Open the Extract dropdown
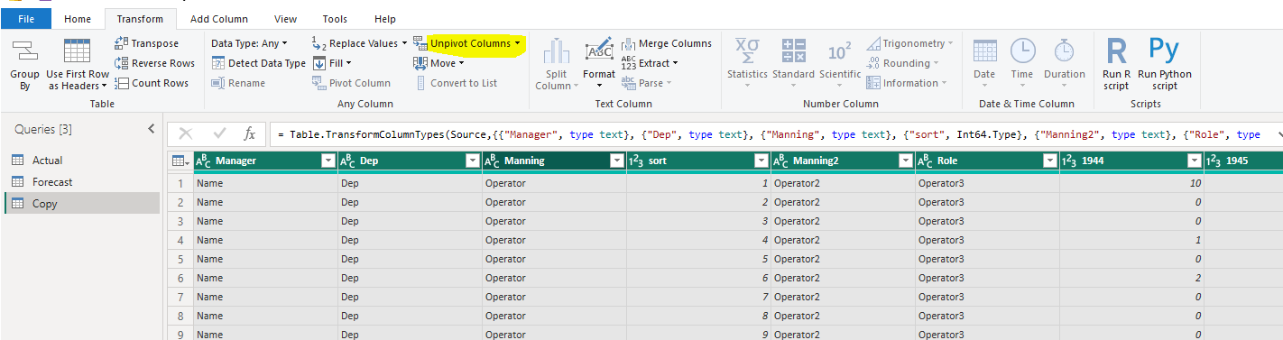The width and height of the screenshot is (1283, 340). pyautogui.click(x=650, y=63)
